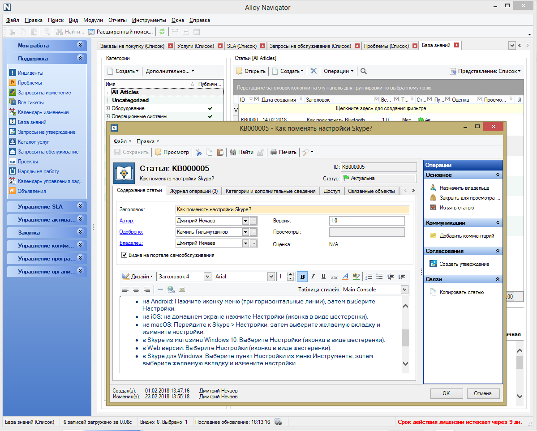Click the article editor scrollbar thumb
The width and height of the screenshot is (537, 431).
coord(405,338)
